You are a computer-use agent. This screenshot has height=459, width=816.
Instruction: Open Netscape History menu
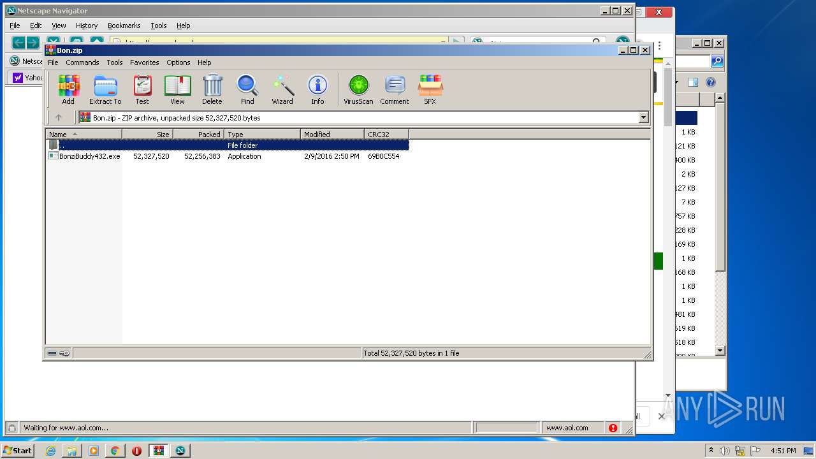[x=87, y=25]
